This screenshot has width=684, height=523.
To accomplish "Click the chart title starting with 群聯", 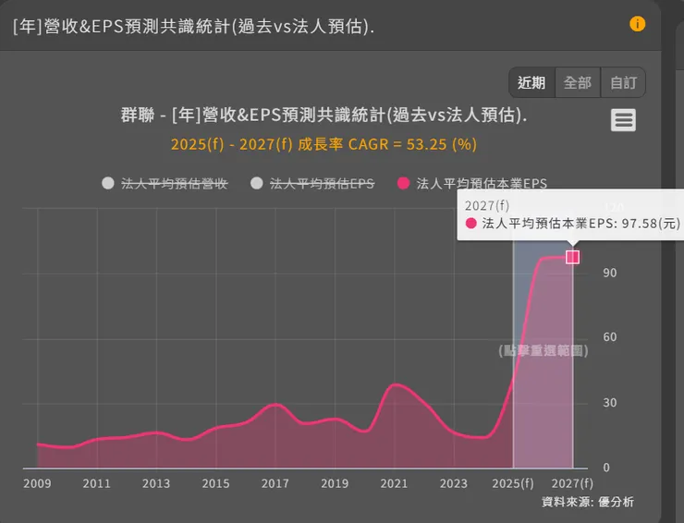I will pos(324,116).
